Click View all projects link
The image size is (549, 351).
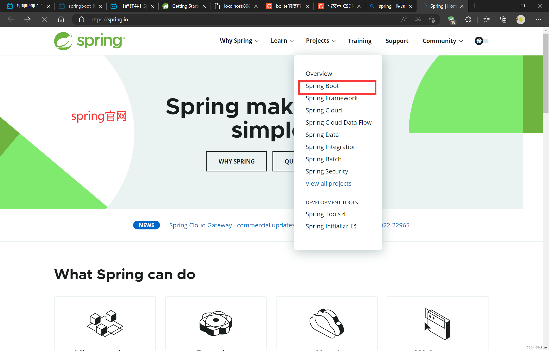pos(328,183)
